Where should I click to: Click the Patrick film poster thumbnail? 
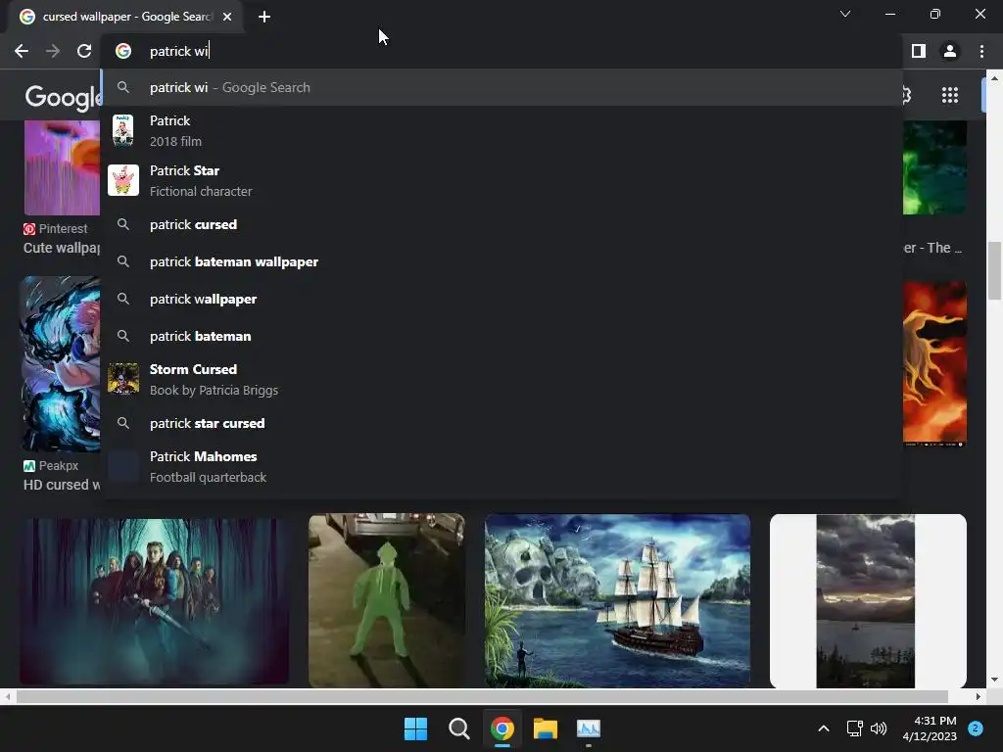tap(122, 130)
